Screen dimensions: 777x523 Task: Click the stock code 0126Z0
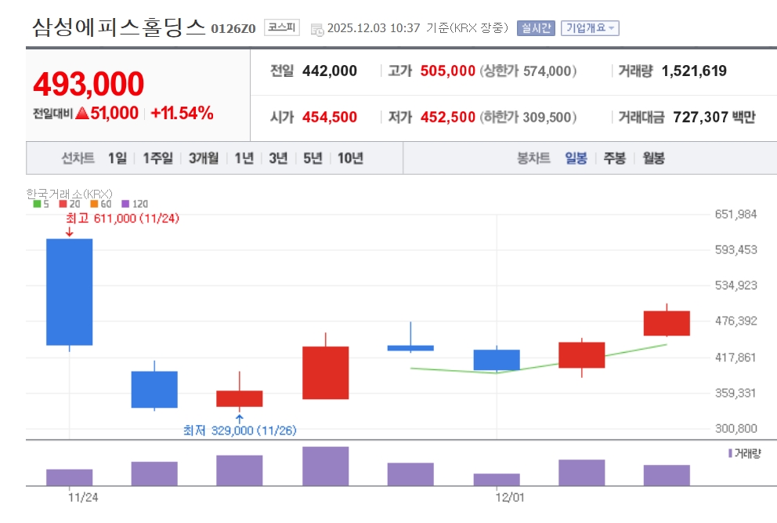[x=233, y=29]
